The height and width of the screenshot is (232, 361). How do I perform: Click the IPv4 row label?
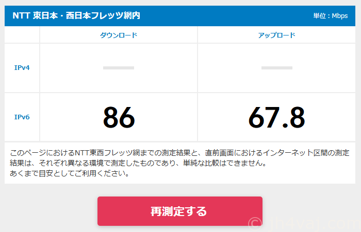point(22,68)
